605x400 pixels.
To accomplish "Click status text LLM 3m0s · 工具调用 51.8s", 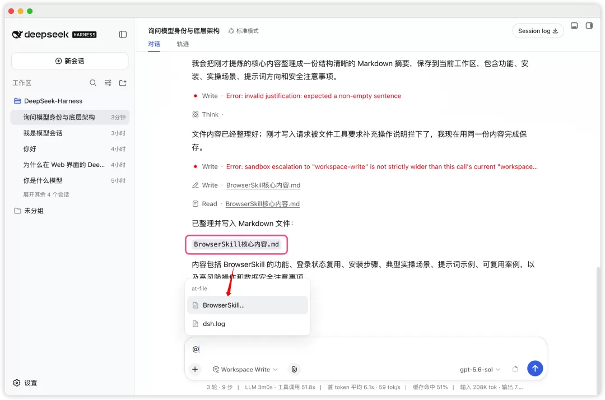I will [280, 387].
